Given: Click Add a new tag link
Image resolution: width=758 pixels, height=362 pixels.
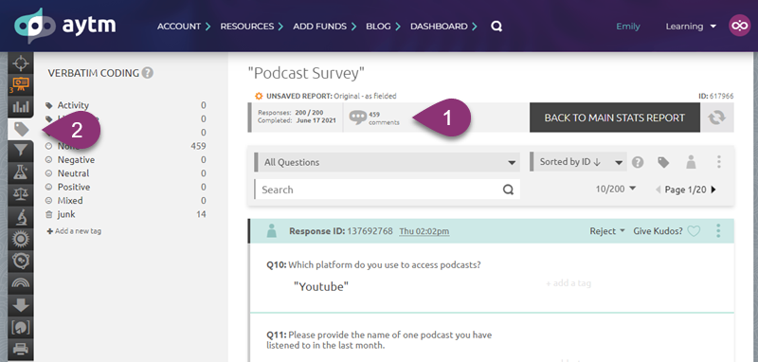Looking at the screenshot, I should point(74,231).
